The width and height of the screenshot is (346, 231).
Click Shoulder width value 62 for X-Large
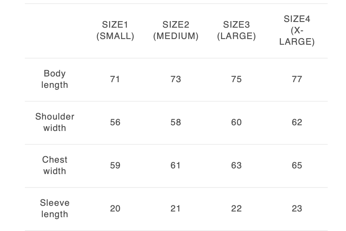tap(297, 122)
